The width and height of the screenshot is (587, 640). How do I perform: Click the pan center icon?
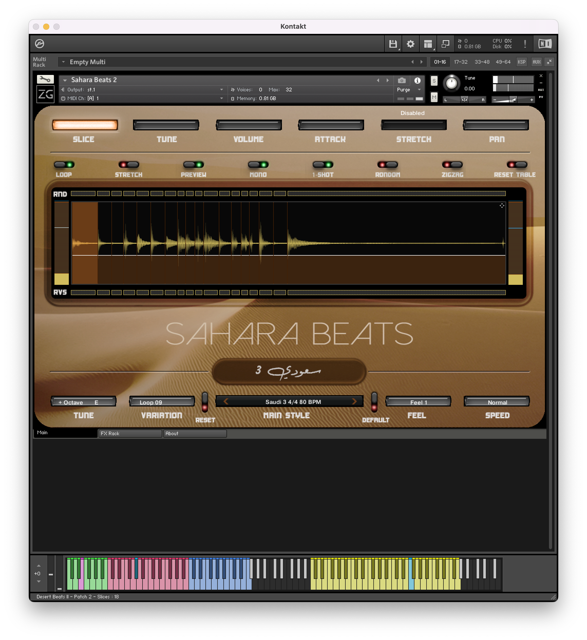(465, 99)
